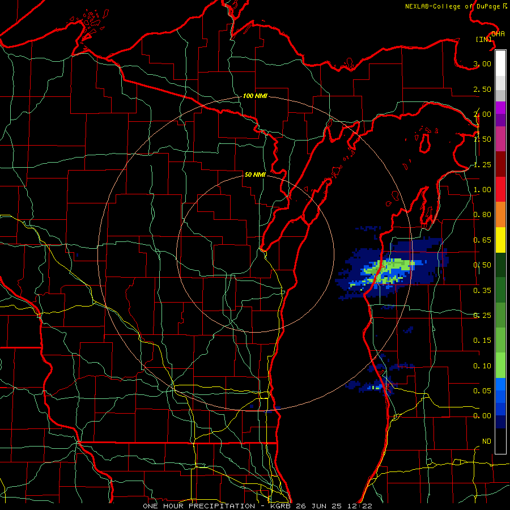This screenshot has width=510, height=510.
Task: Click the 0.00 legend value
Action: [x=482, y=416]
